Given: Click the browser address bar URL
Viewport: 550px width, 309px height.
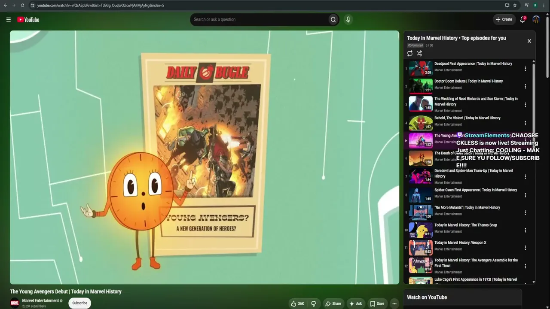Looking at the screenshot, I should tap(101, 5).
